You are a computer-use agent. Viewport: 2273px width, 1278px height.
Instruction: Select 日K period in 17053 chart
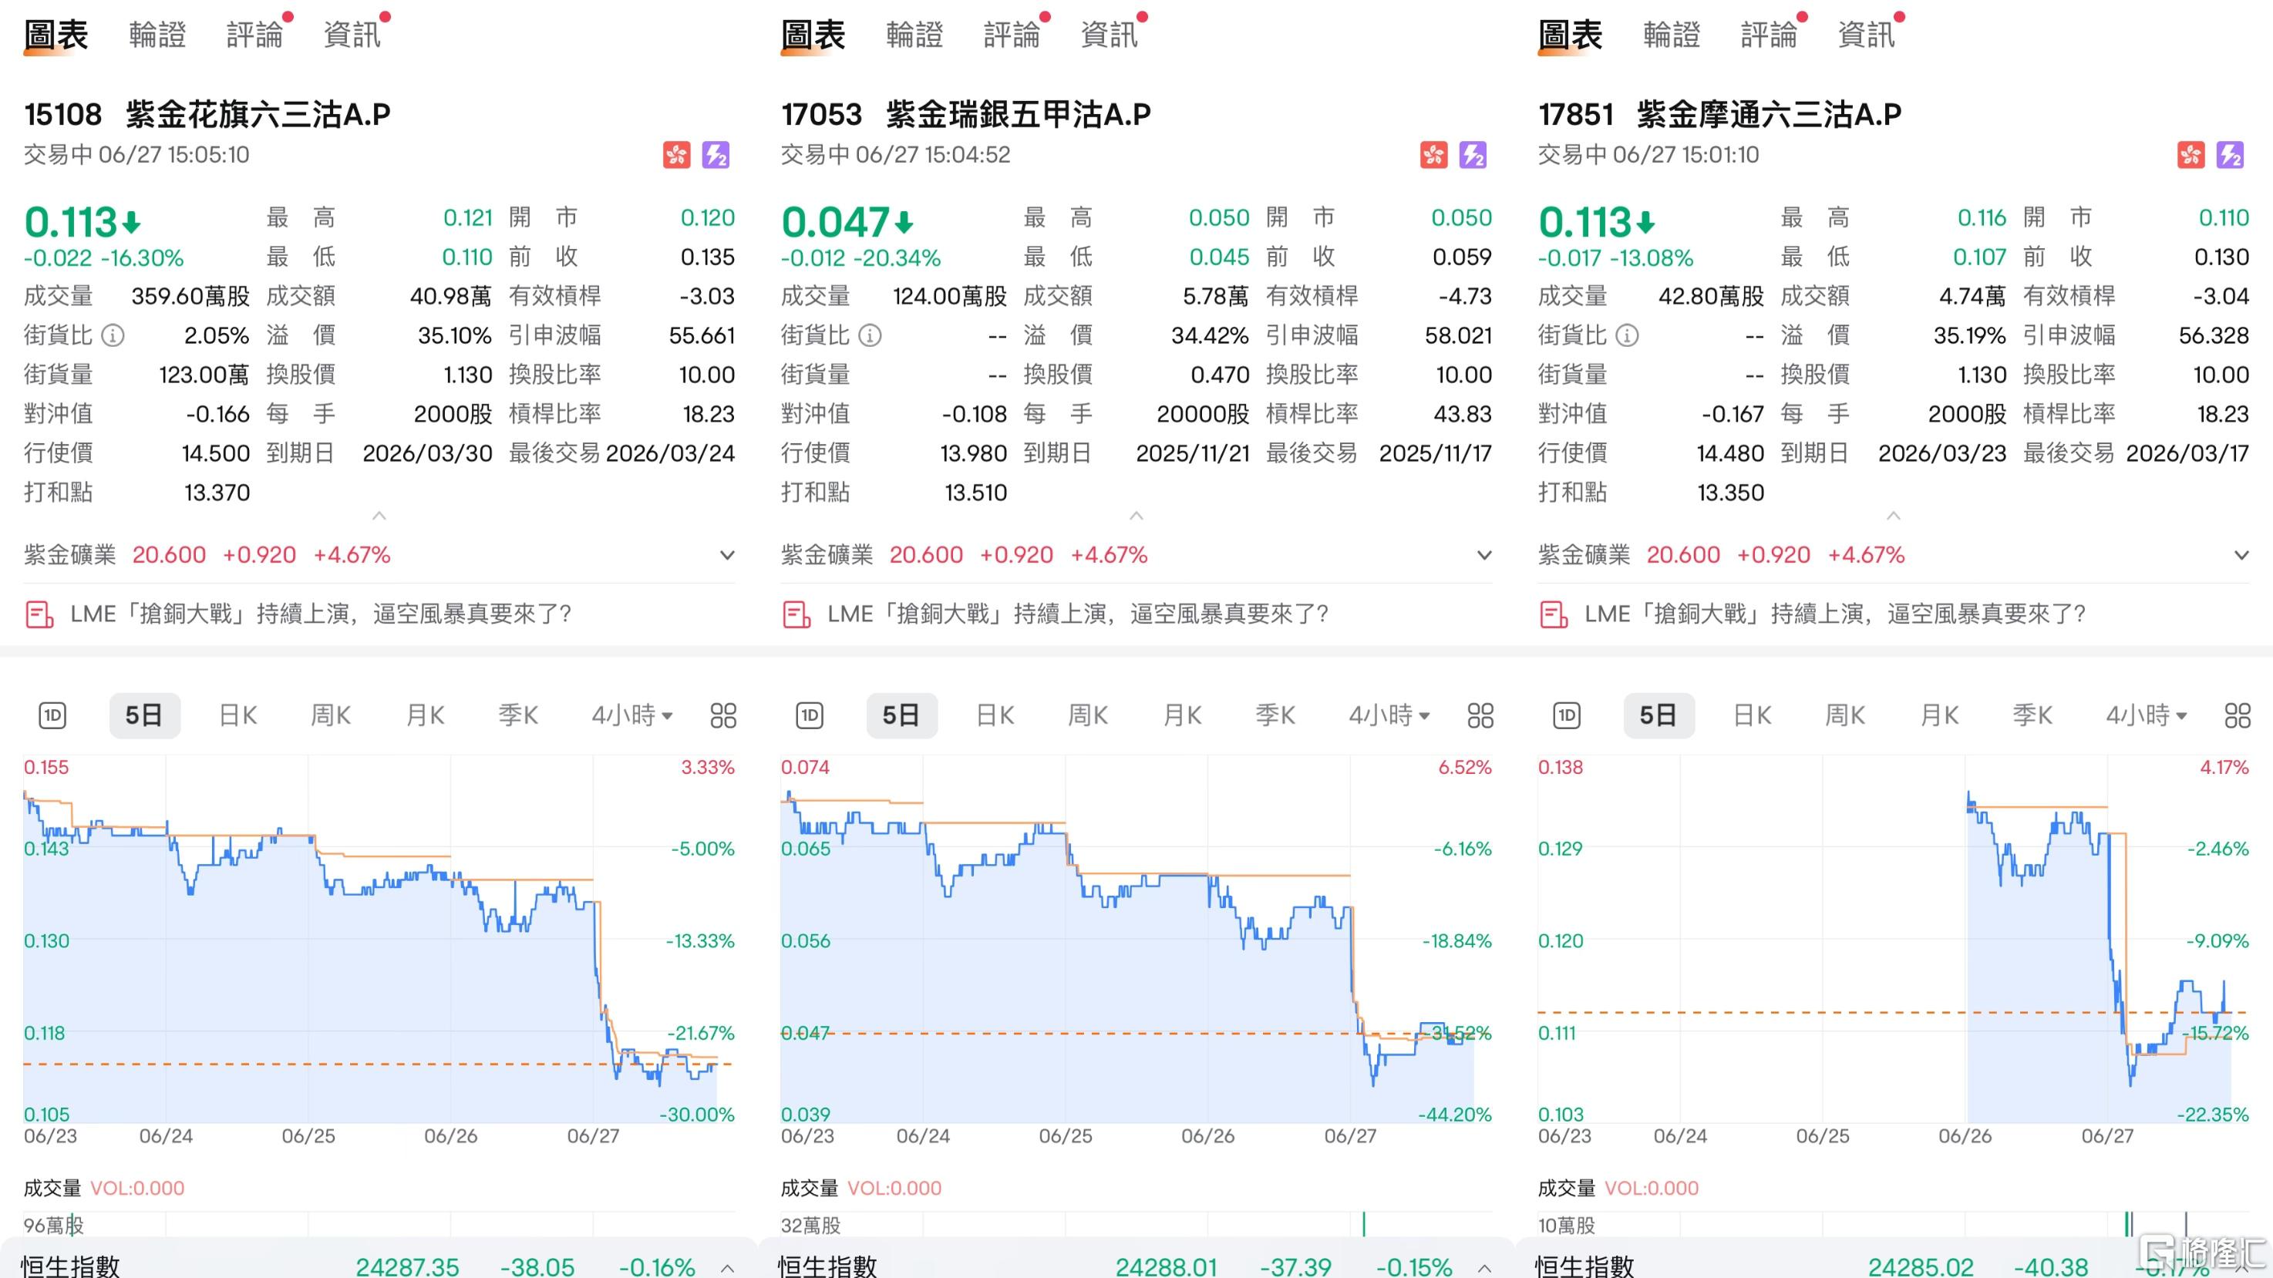point(995,715)
